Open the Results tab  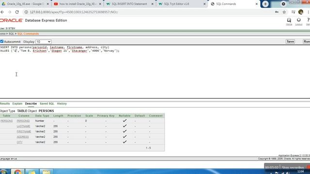(4, 103)
